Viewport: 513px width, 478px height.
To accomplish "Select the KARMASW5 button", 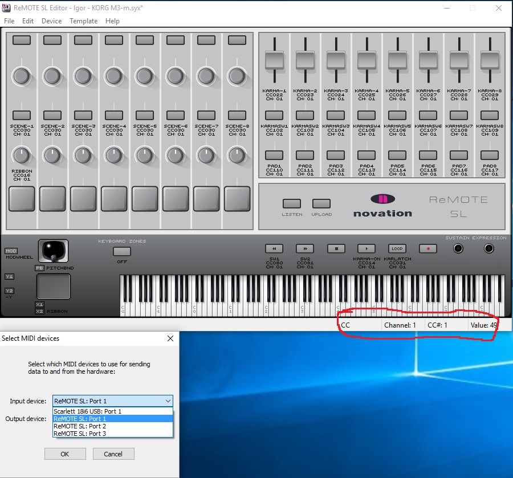I will 397,116.
